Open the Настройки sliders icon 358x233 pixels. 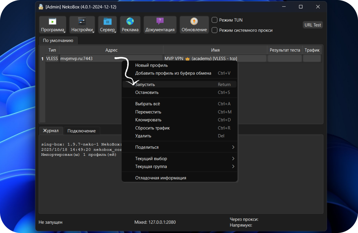click(82, 22)
